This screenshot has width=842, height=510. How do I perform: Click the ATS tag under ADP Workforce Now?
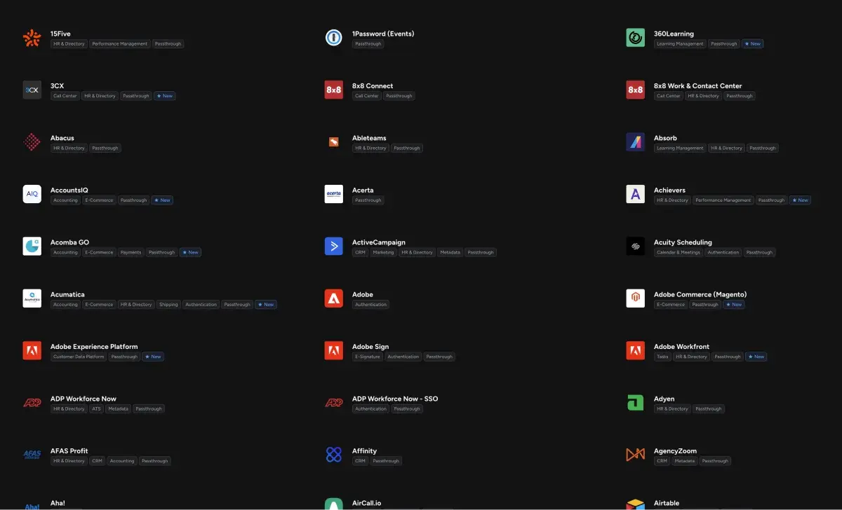pyautogui.click(x=96, y=409)
